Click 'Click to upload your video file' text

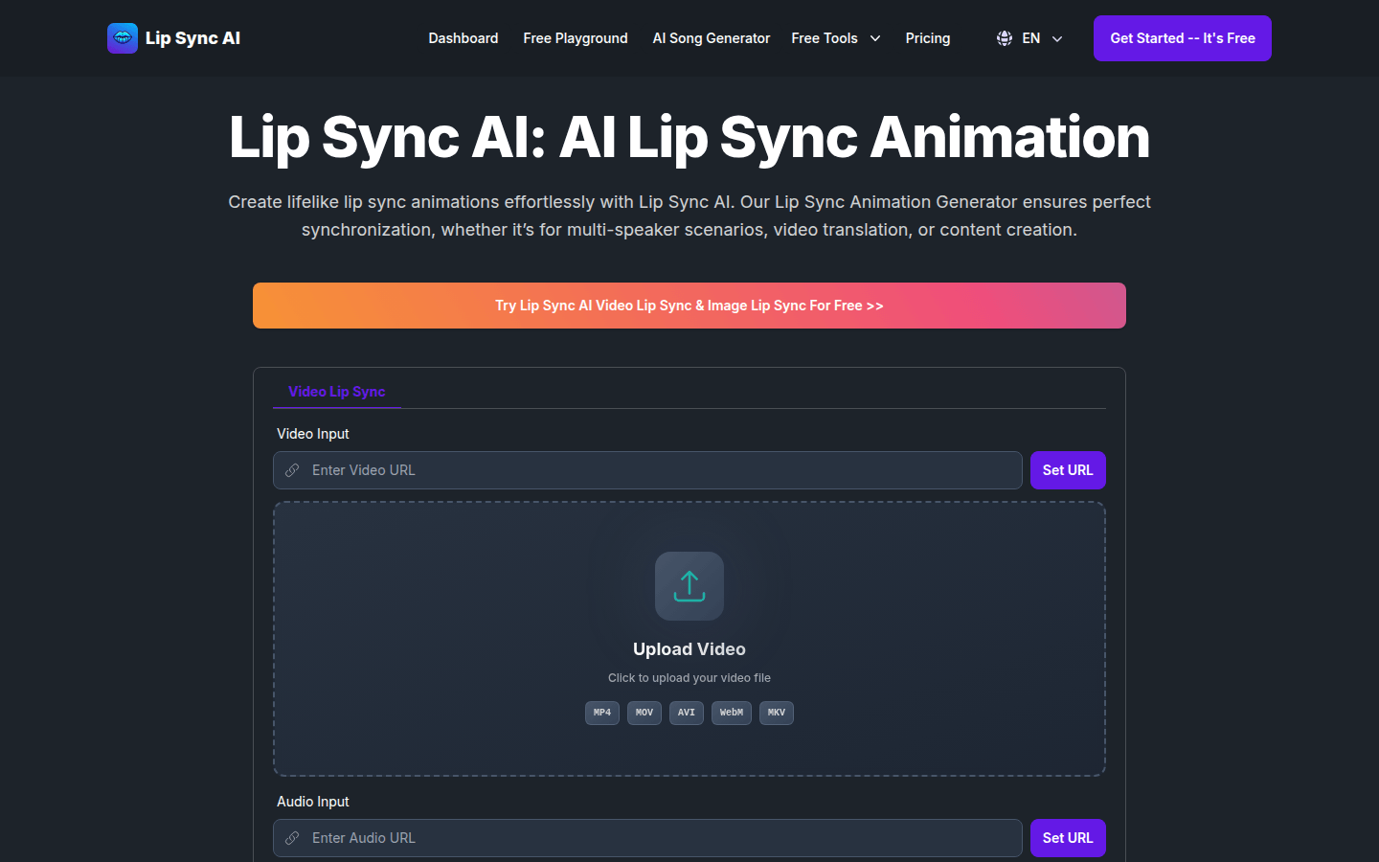(689, 678)
